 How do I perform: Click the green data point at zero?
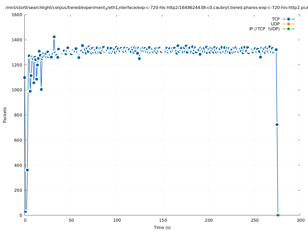coord(278,215)
